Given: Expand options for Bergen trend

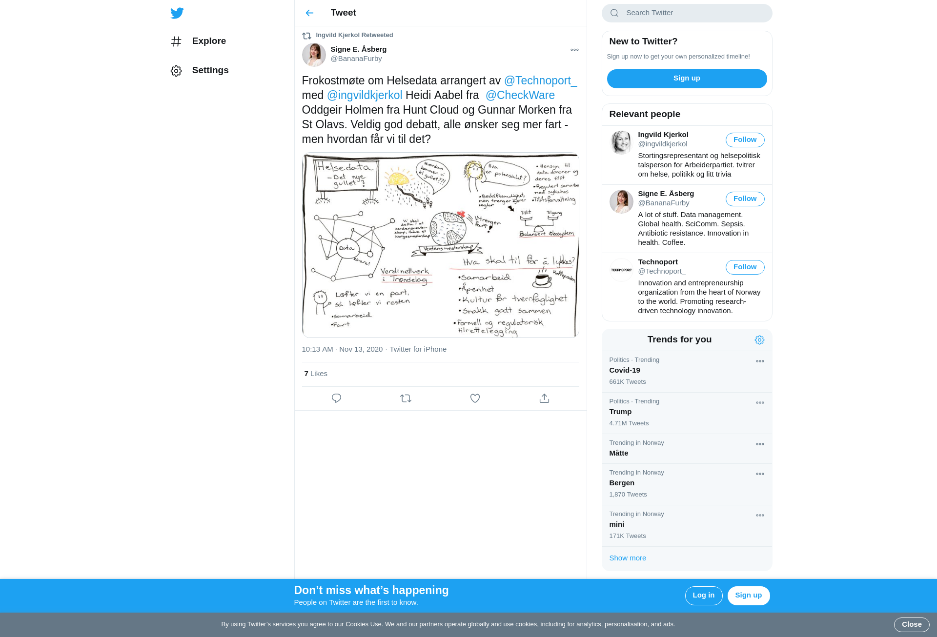Looking at the screenshot, I should [760, 474].
